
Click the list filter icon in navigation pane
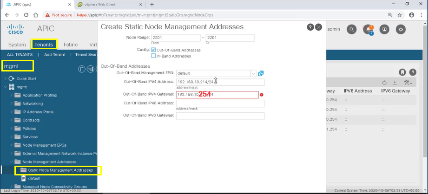90,69
